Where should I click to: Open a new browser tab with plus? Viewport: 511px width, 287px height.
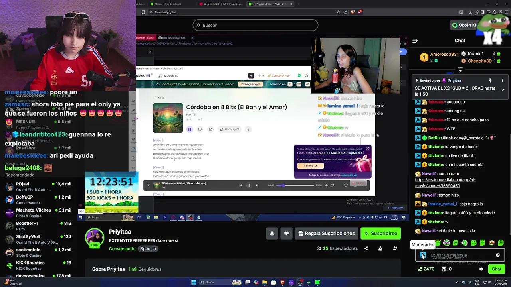(299, 4)
